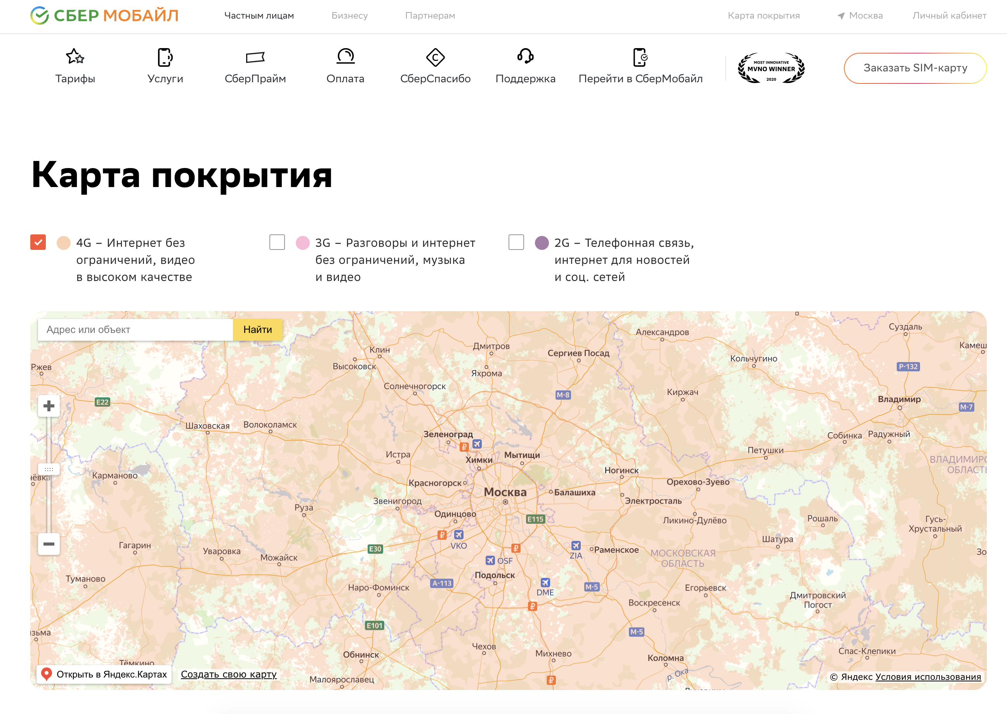Click the Суздаль label on the map
The width and height of the screenshot is (1007, 714).
coord(905,327)
